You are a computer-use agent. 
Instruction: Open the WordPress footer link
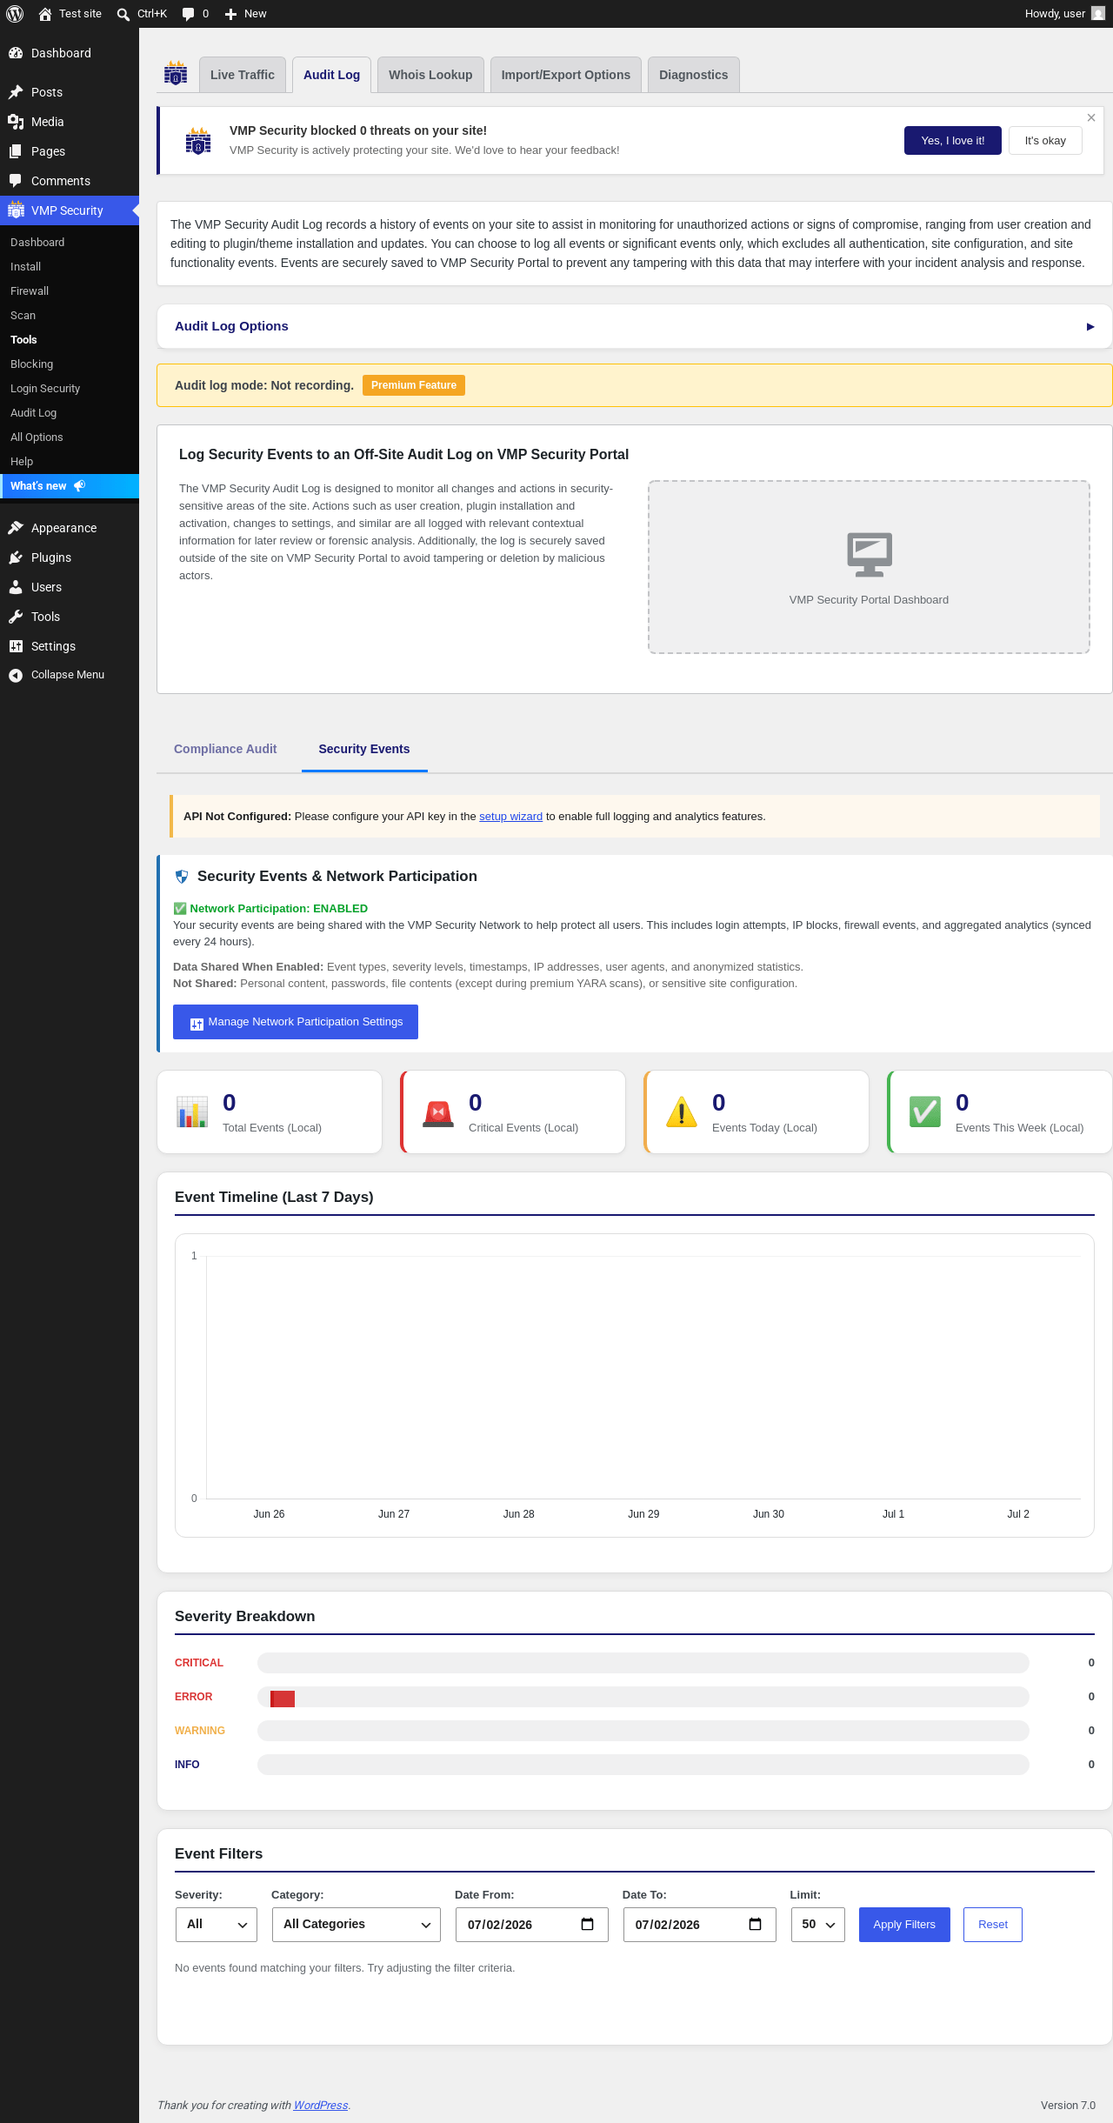pos(321,2106)
